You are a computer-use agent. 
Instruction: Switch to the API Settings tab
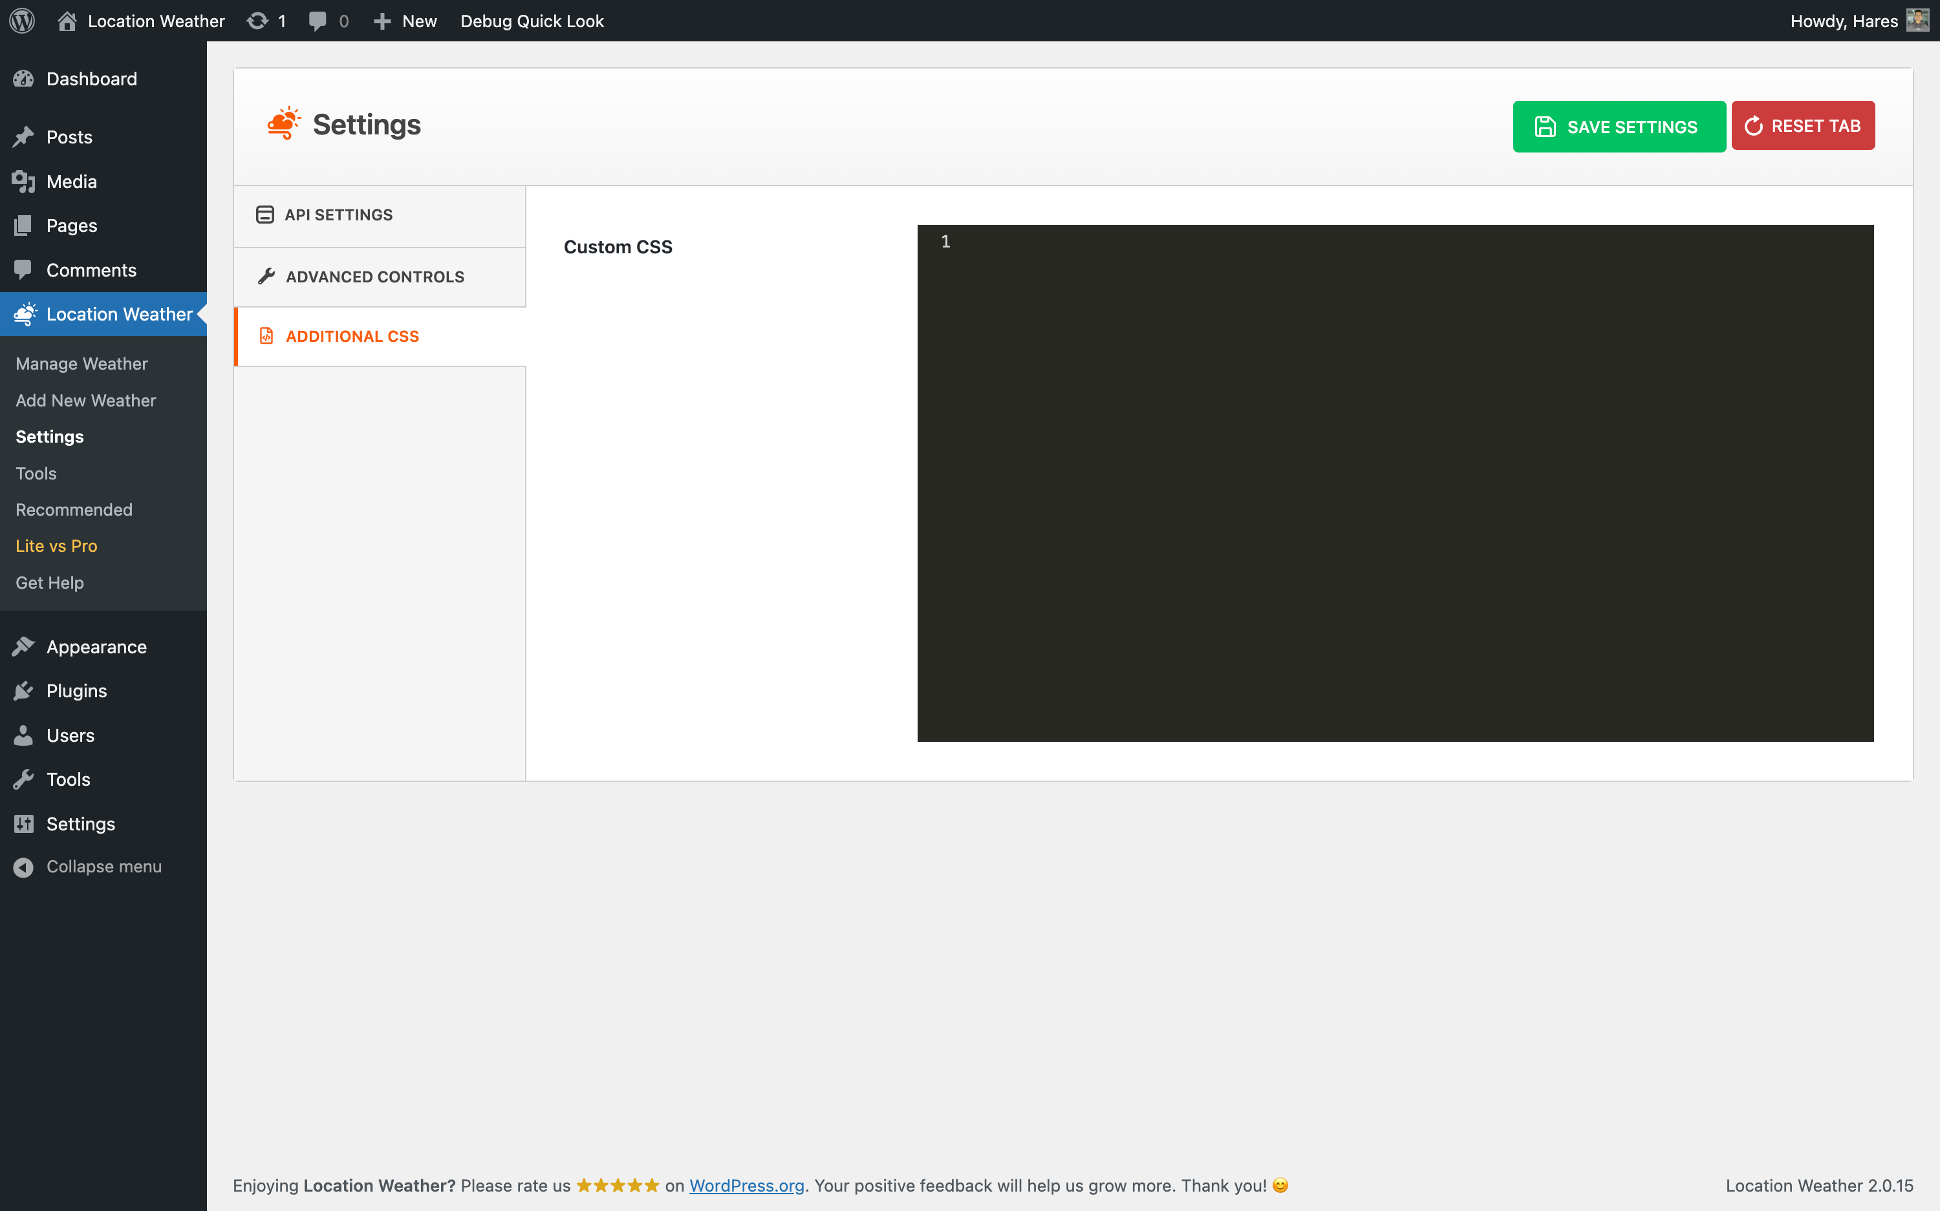(338, 215)
